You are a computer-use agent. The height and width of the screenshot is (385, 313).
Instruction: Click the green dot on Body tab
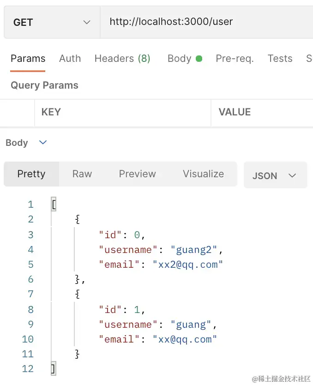(x=199, y=59)
